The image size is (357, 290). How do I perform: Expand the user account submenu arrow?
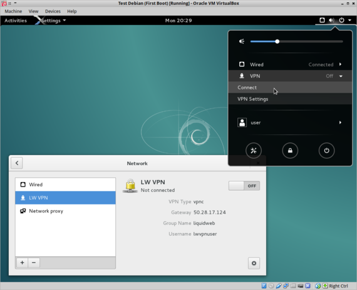[x=340, y=122]
